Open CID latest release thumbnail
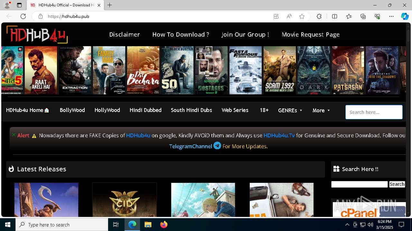 click(x=125, y=200)
